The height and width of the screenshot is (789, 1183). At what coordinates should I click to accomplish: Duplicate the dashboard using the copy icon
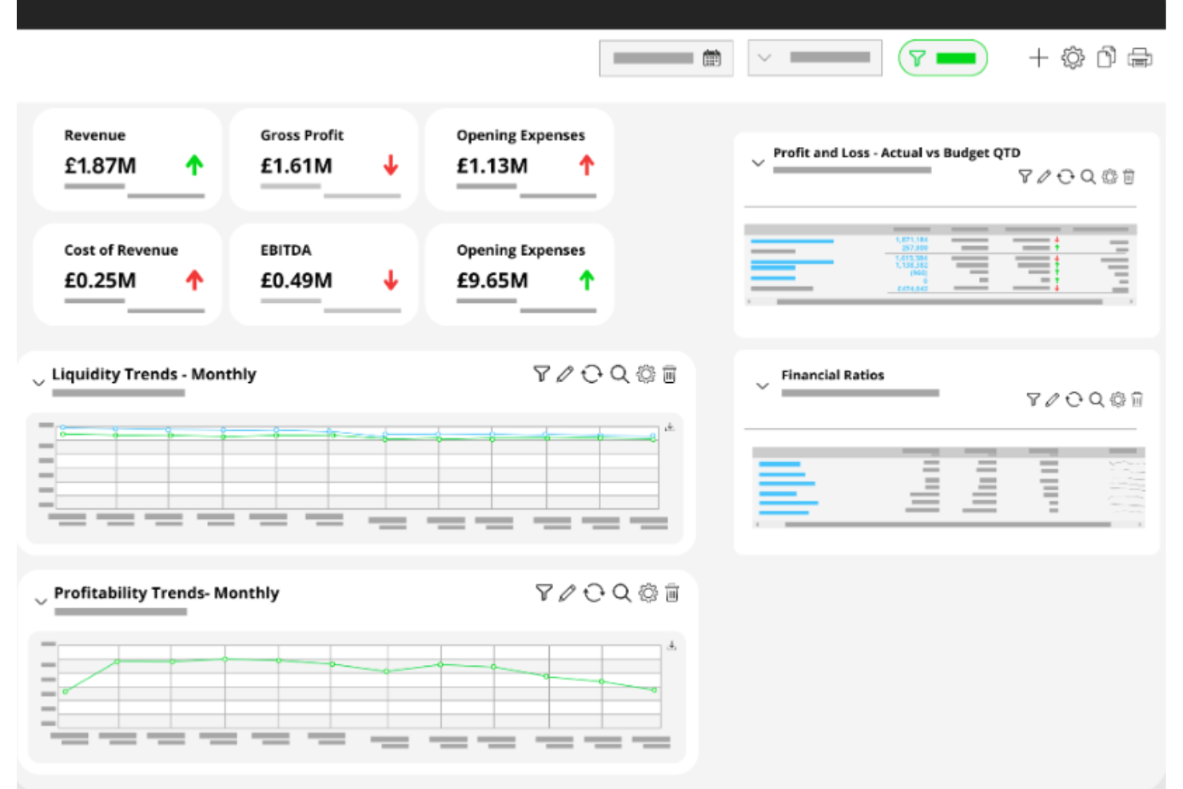pyautogui.click(x=1107, y=58)
